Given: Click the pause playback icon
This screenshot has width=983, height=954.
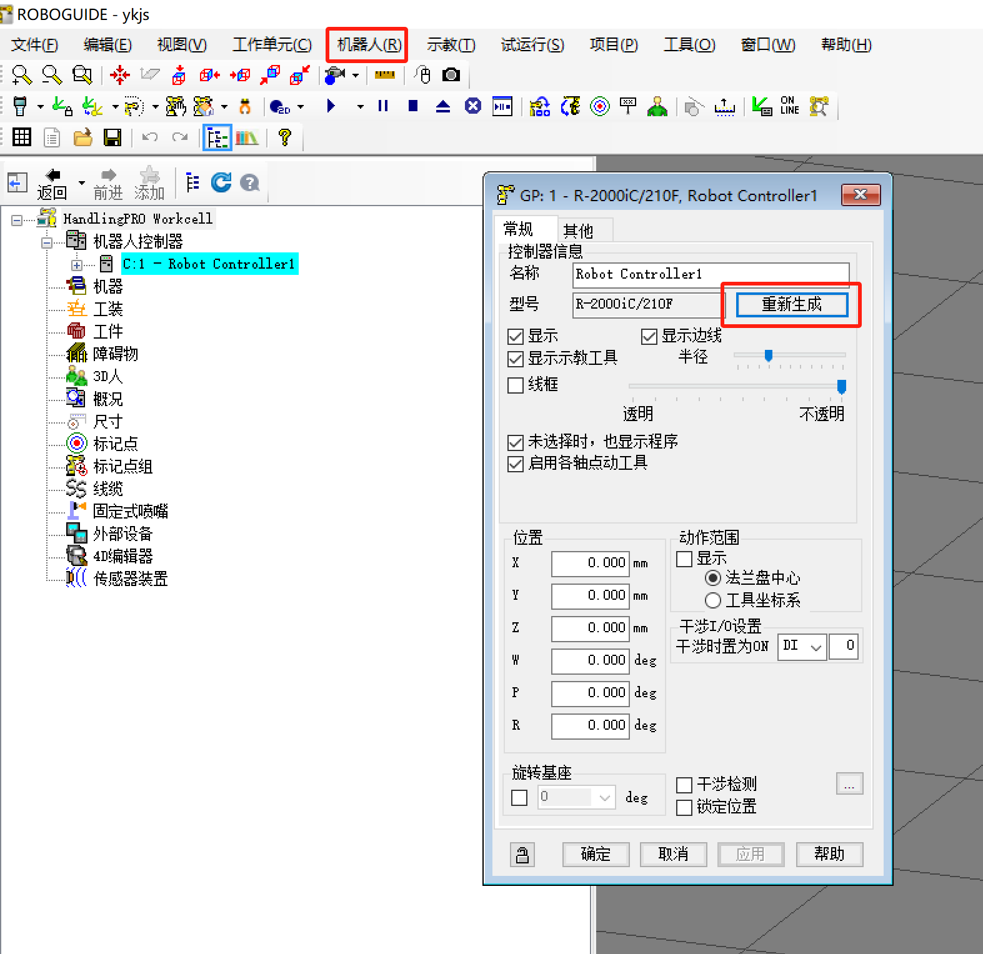Looking at the screenshot, I should 383,106.
